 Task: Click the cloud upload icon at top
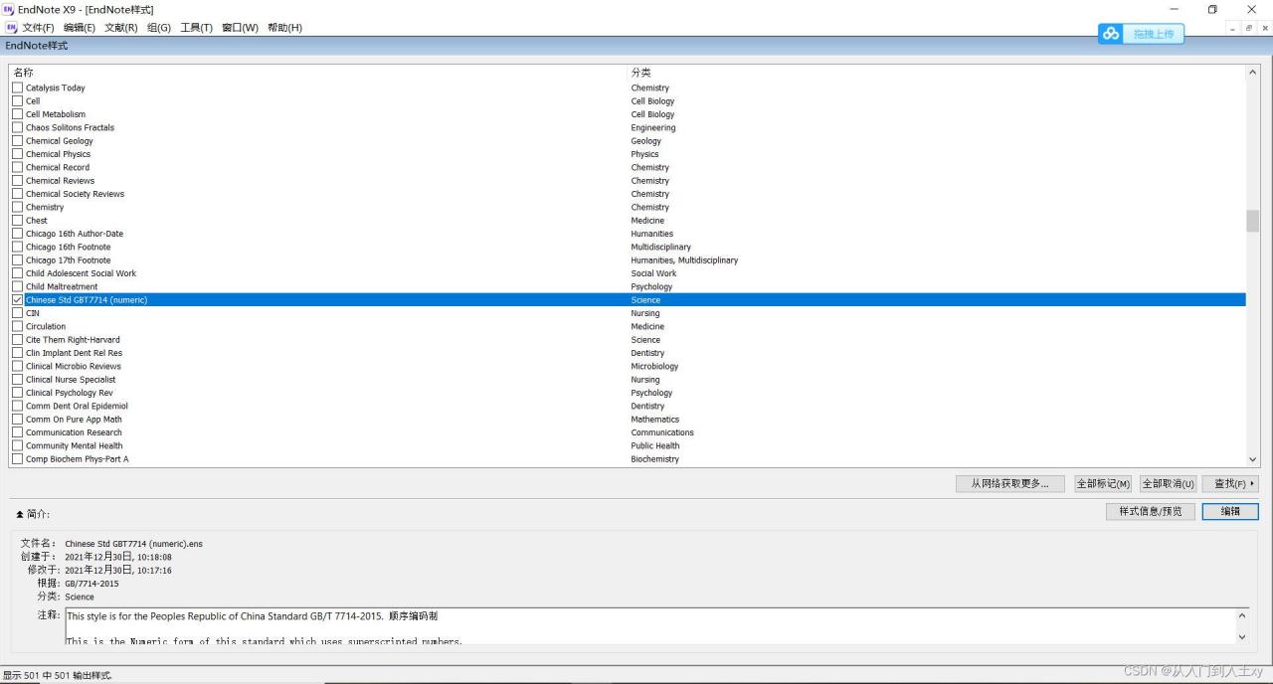(1110, 34)
